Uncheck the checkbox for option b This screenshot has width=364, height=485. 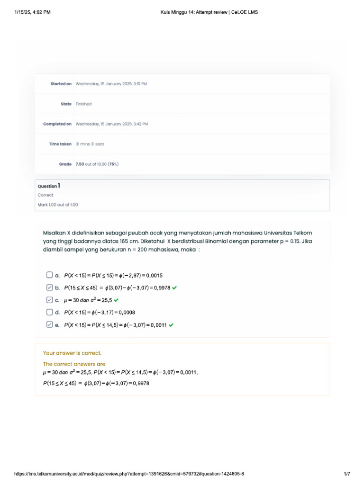50,287
